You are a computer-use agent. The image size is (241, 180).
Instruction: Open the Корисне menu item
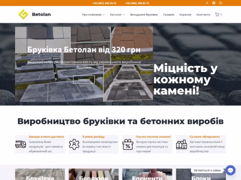pyautogui.click(x=185, y=14)
